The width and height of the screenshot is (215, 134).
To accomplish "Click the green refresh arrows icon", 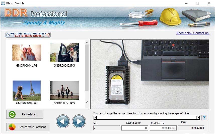I will pos(12,114).
